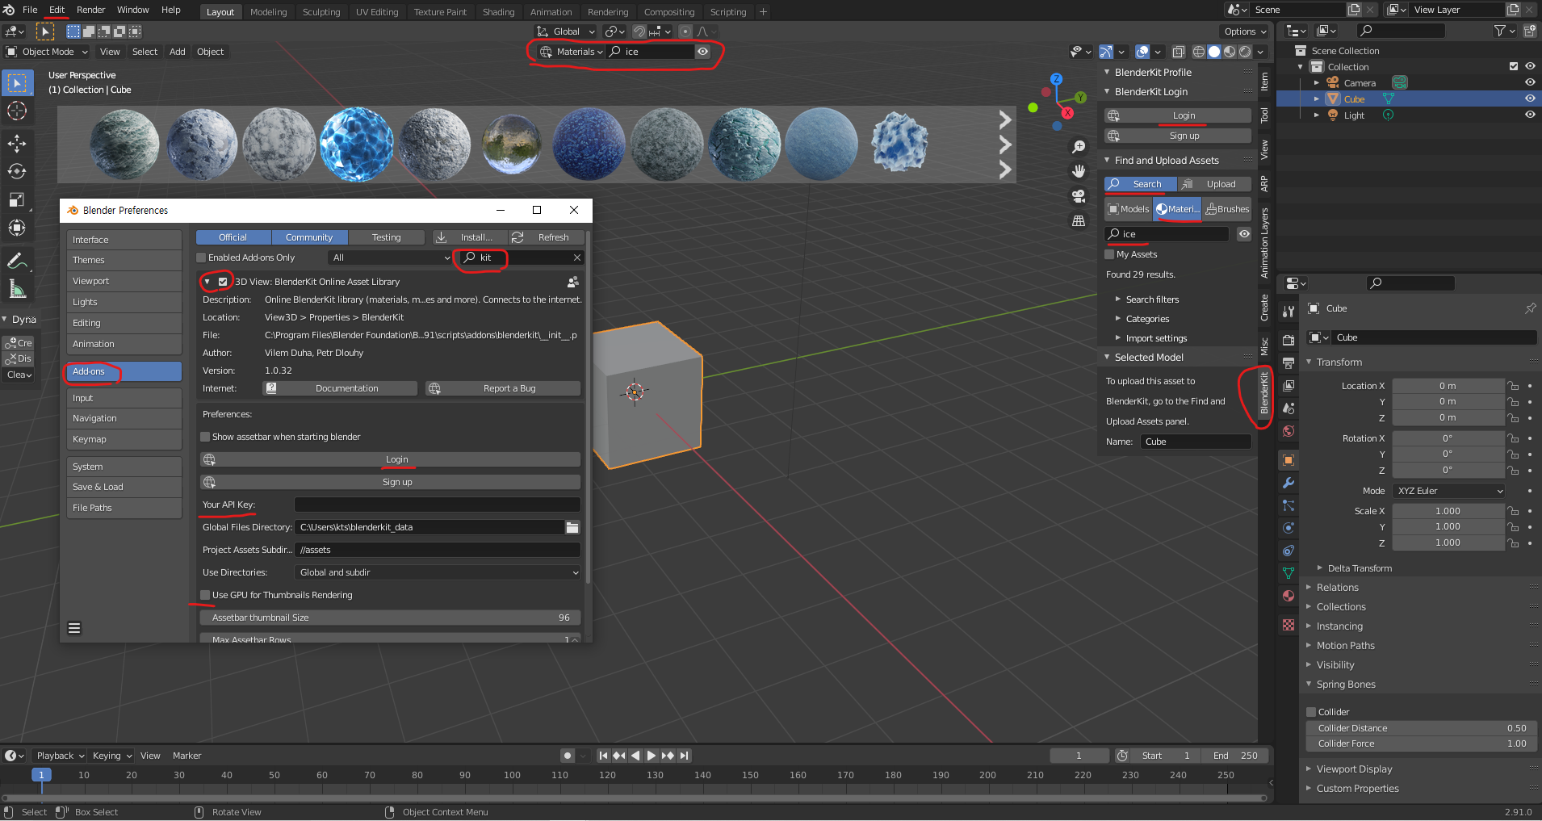Select the Scale tool in left toolbar
The height and width of the screenshot is (821, 1542).
(17, 199)
